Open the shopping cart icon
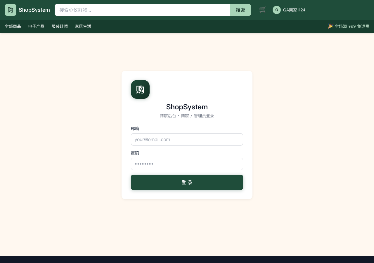This screenshot has height=263, width=374. 262,10
